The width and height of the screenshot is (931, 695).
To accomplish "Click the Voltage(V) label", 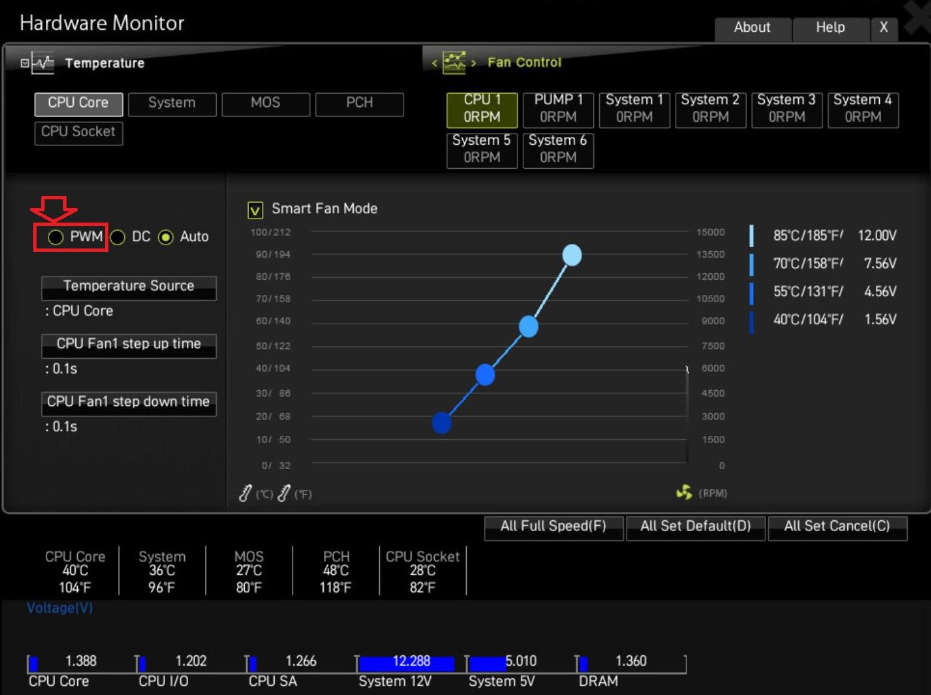I will click(x=60, y=608).
